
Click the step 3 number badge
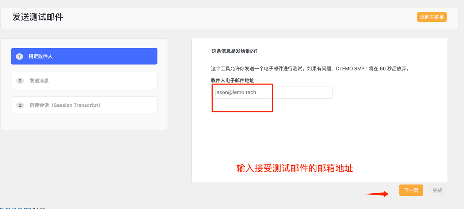[20, 105]
